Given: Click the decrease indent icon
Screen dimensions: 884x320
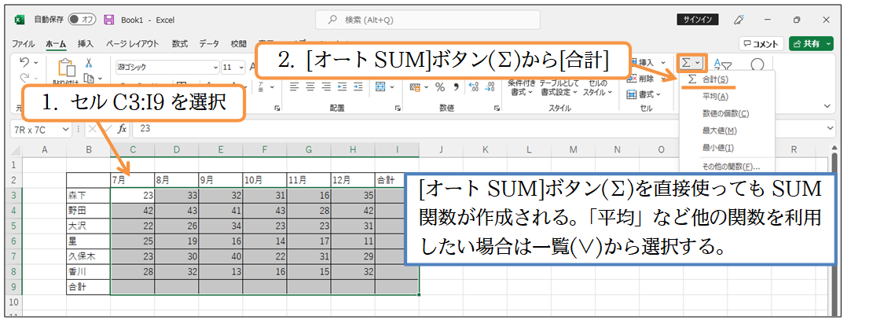Looking at the screenshot, I should pyautogui.click(x=342, y=87).
